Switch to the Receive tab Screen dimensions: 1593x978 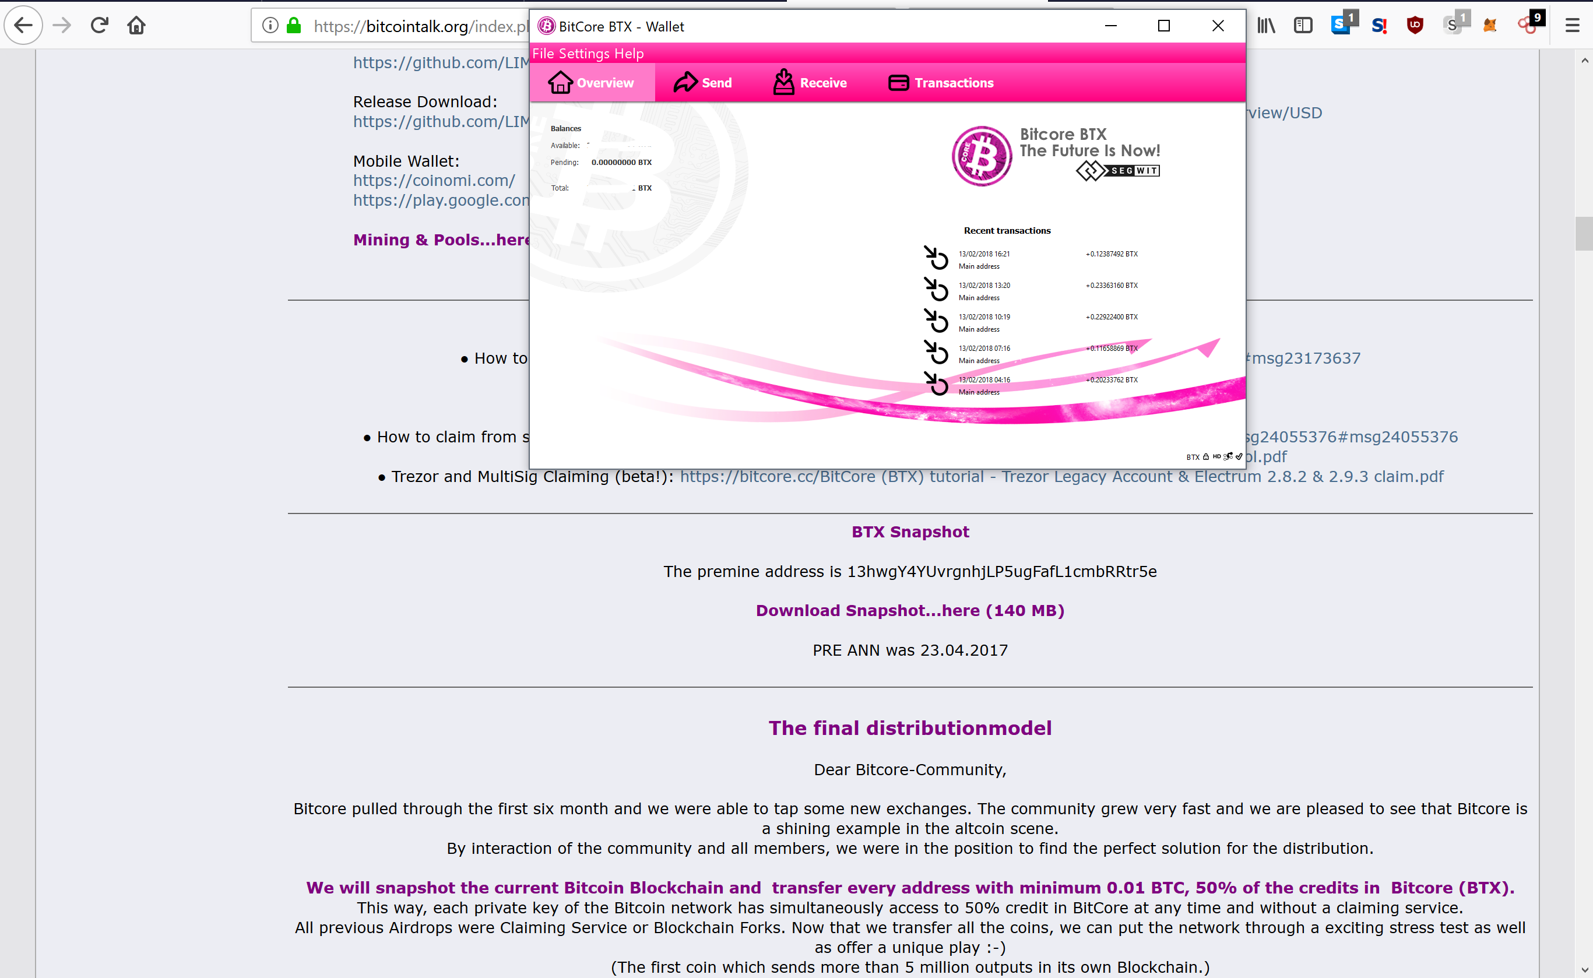click(810, 83)
